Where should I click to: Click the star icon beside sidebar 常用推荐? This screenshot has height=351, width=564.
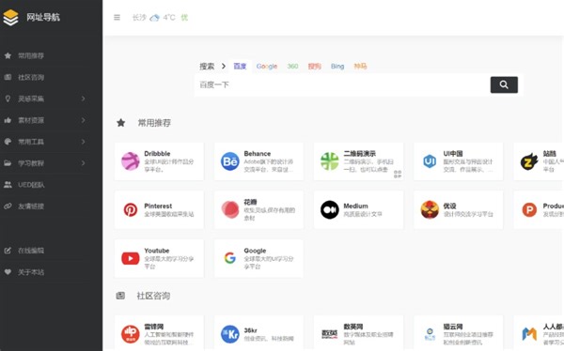[8, 55]
